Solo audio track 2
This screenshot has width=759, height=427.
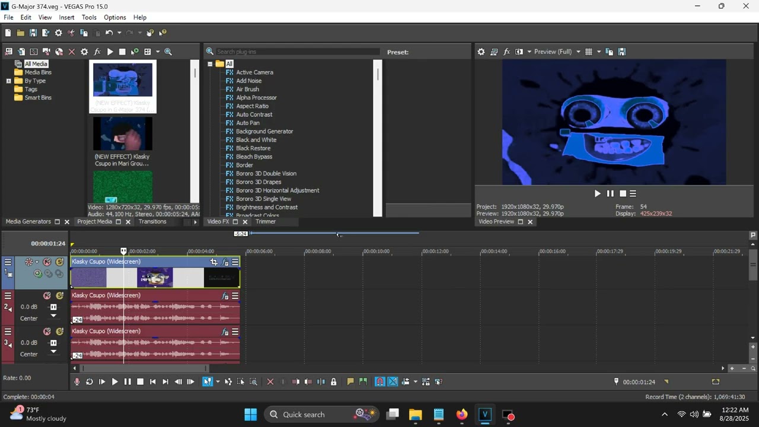(59, 295)
